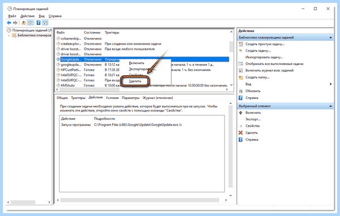Switch to the Общие tab
The width and height of the screenshot is (340, 216).
point(62,98)
